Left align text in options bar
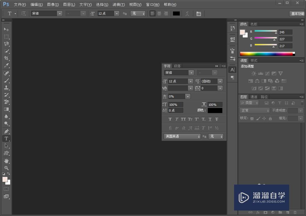306x216 pixels. tap(152, 13)
